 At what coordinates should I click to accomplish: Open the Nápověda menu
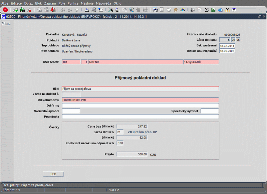click(103, 3)
